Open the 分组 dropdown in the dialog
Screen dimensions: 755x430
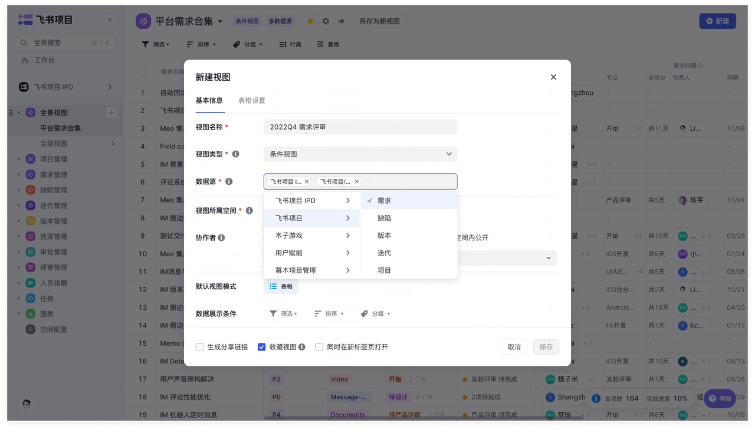tap(376, 314)
